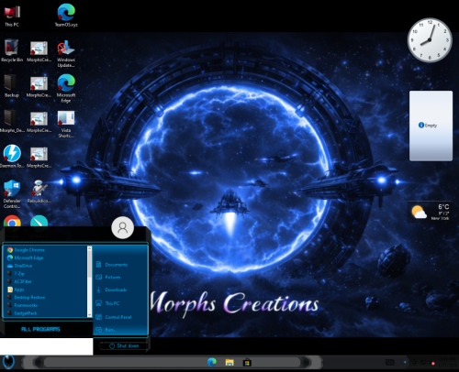The height and width of the screenshot is (372, 459).
Task: Open File Explorer from the taskbar
Action: [x=229, y=363]
